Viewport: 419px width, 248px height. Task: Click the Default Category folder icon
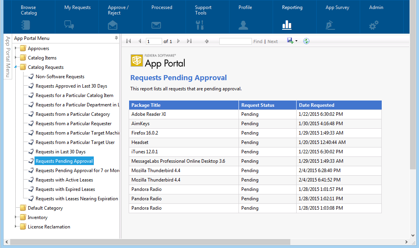[x=23, y=208]
